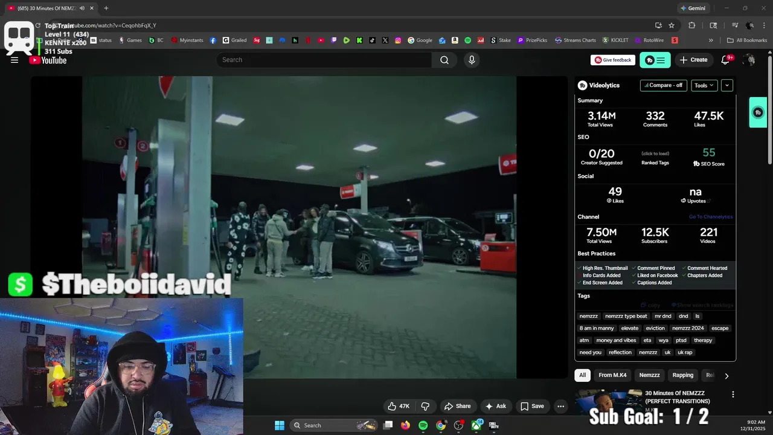Click the 'uk rap' tag

685,352
